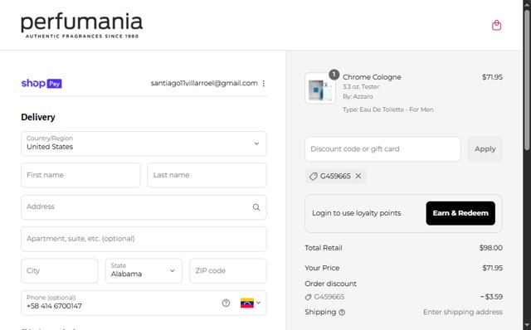Viewport: 531px width, 330px height.
Task: Open account options menu beside the email
Action: pos(264,83)
